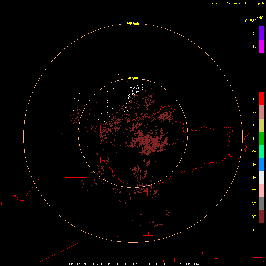Image resolution: width=266 pixels, height=266 pixels.
Task: Click the green HR legend color swatch
Action: [x=261, y=138]
